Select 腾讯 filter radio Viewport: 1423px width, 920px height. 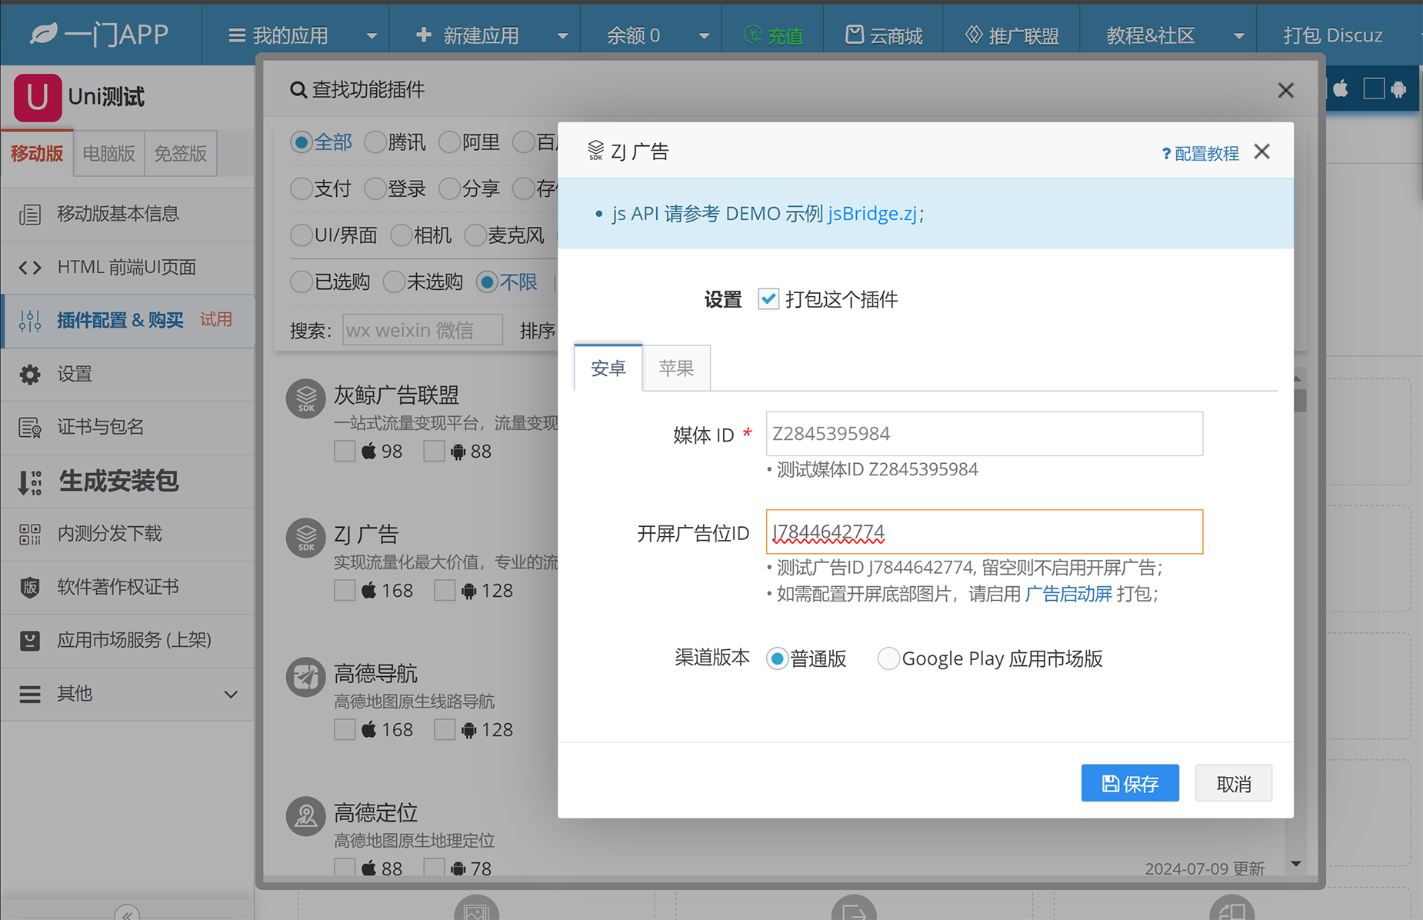click(x=375, y=142)
